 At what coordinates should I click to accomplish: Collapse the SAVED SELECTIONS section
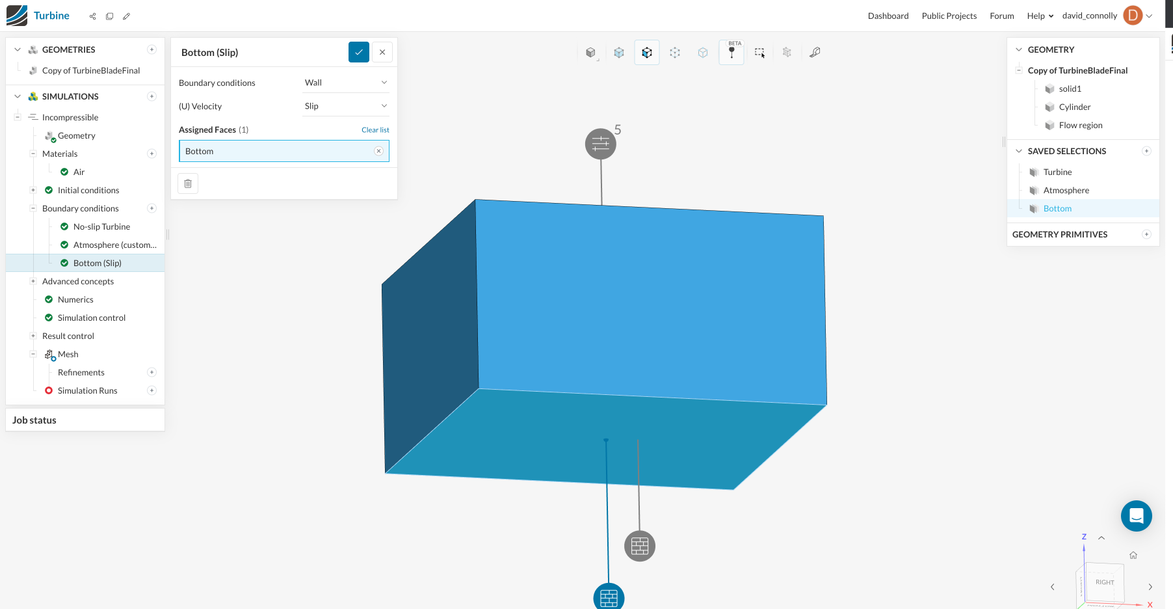tap(1019, 151)
